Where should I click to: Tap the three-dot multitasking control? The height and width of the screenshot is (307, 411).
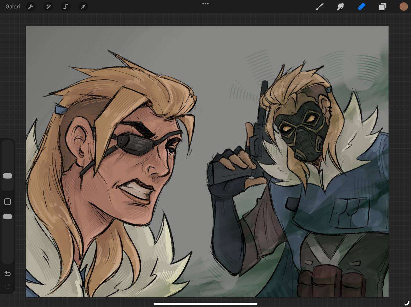[205, 4]
